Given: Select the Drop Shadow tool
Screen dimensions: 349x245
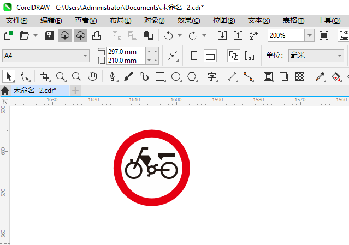Looking at the screenshot, I should (x=284, y=77).
